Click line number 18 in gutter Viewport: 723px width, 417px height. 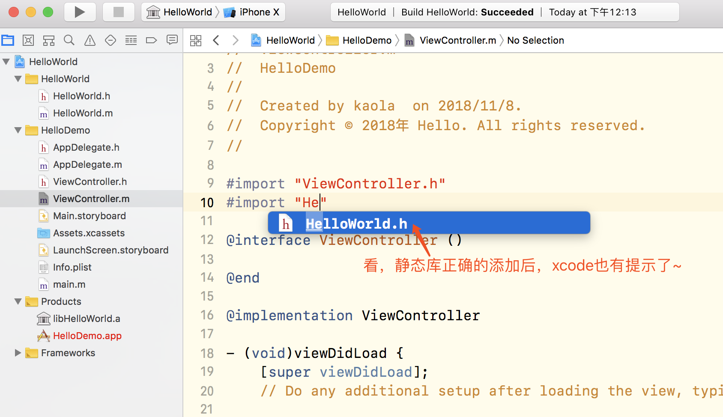click(207, 353)
